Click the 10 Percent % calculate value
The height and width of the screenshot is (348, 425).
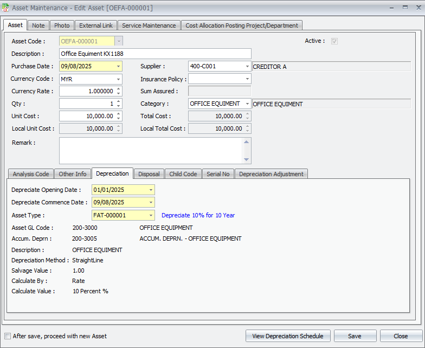[x=91, y=291]
